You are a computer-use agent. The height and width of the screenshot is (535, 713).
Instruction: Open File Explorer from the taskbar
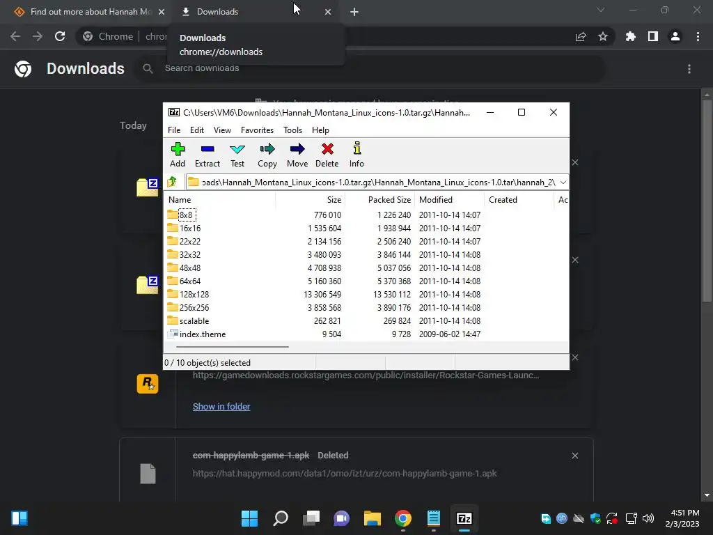pos(372,518)
